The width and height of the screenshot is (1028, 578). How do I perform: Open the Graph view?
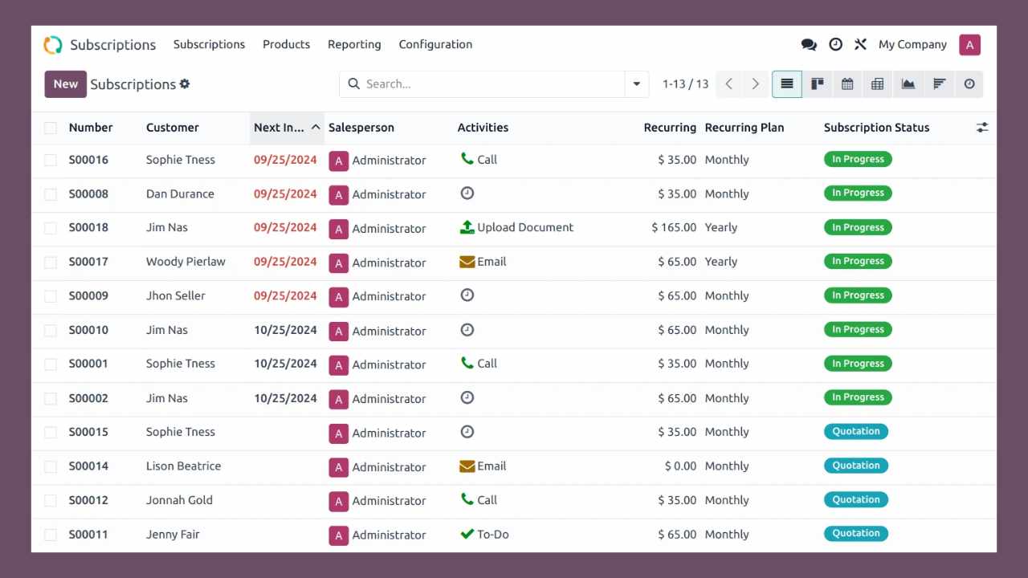pos(908,84)
